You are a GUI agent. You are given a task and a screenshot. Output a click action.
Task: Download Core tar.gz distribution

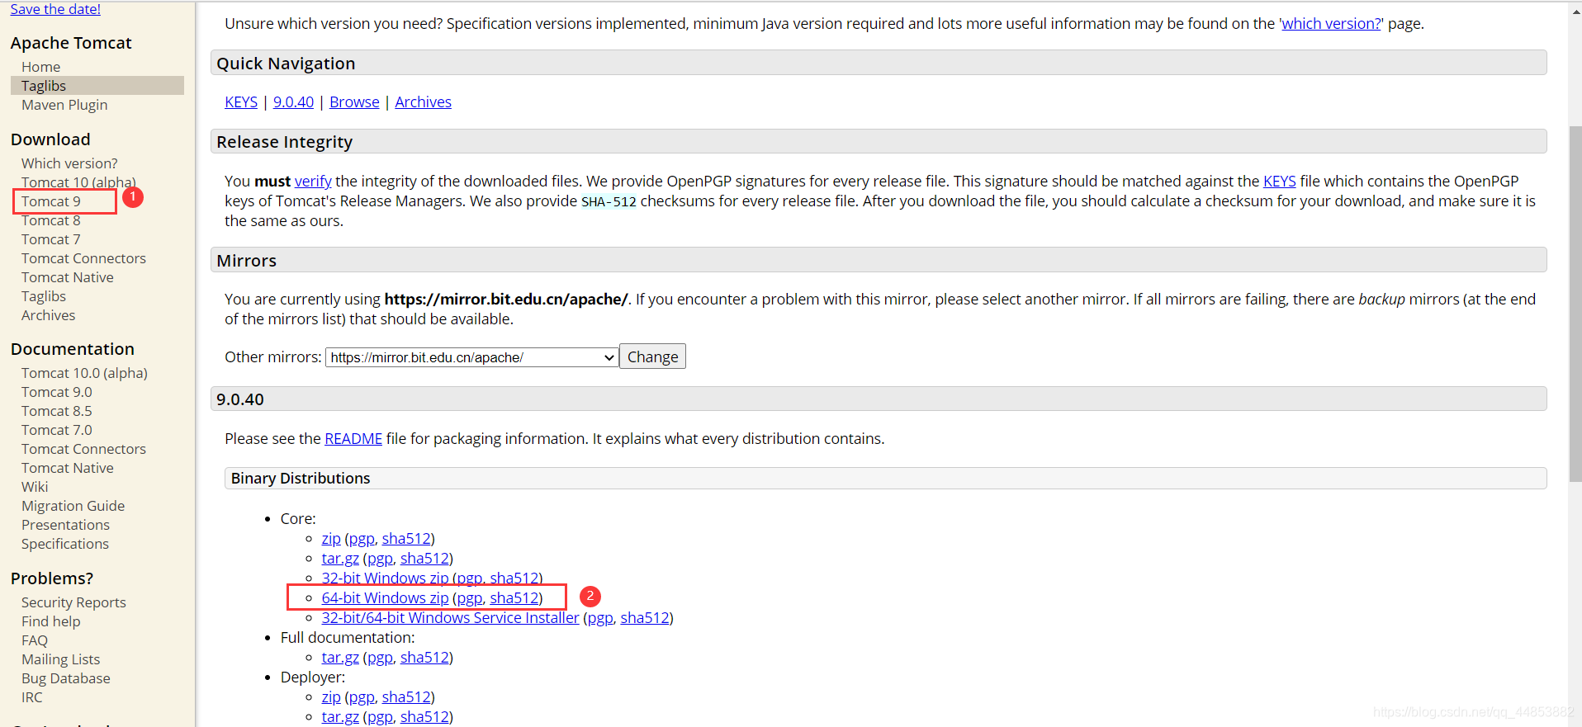340,559
